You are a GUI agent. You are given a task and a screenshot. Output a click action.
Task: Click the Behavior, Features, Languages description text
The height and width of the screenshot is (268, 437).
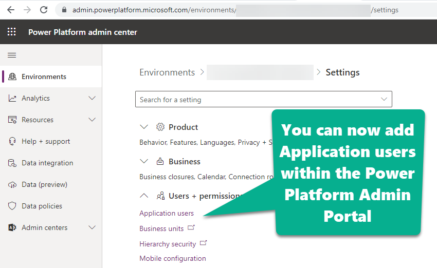coord(206,142)
